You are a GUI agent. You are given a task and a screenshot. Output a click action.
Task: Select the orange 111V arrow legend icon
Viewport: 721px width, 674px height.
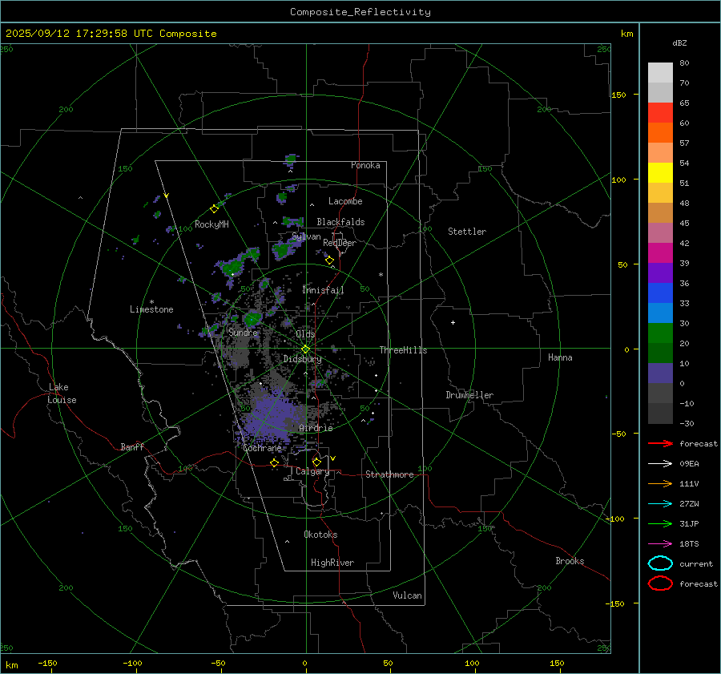pos(660,483)
